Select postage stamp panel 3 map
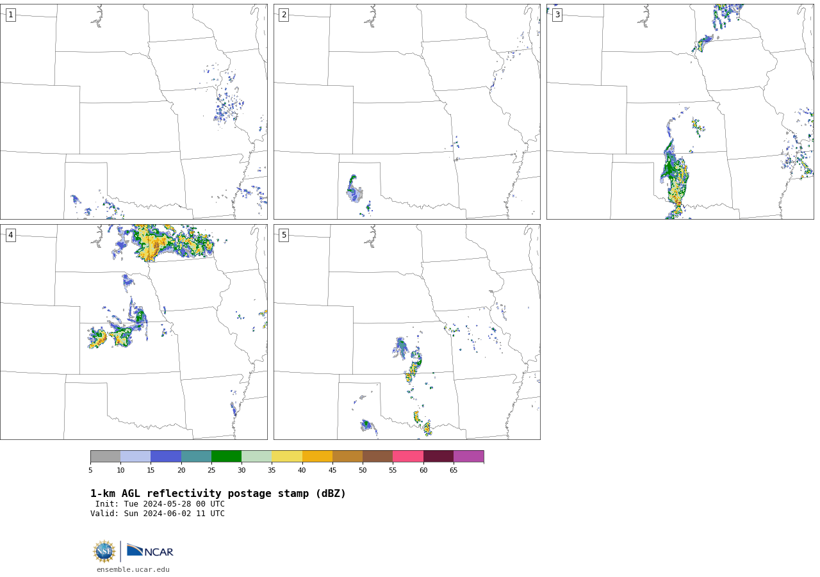Screen dimensions: 820x577 pyautogui.click(x=680, y=111)
